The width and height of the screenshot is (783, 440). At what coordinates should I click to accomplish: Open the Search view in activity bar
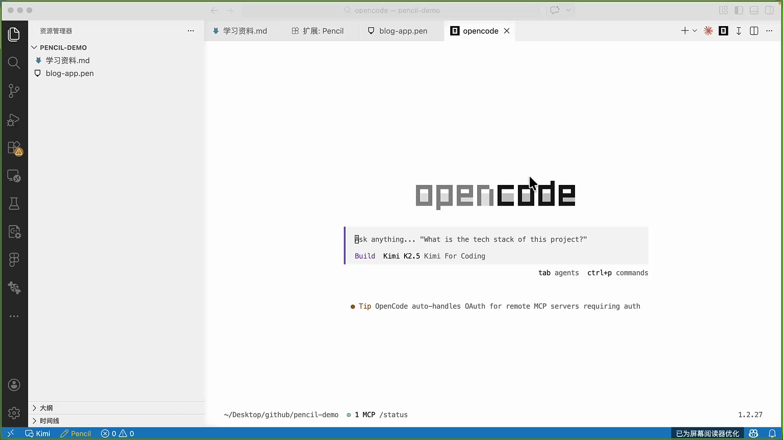14,63
